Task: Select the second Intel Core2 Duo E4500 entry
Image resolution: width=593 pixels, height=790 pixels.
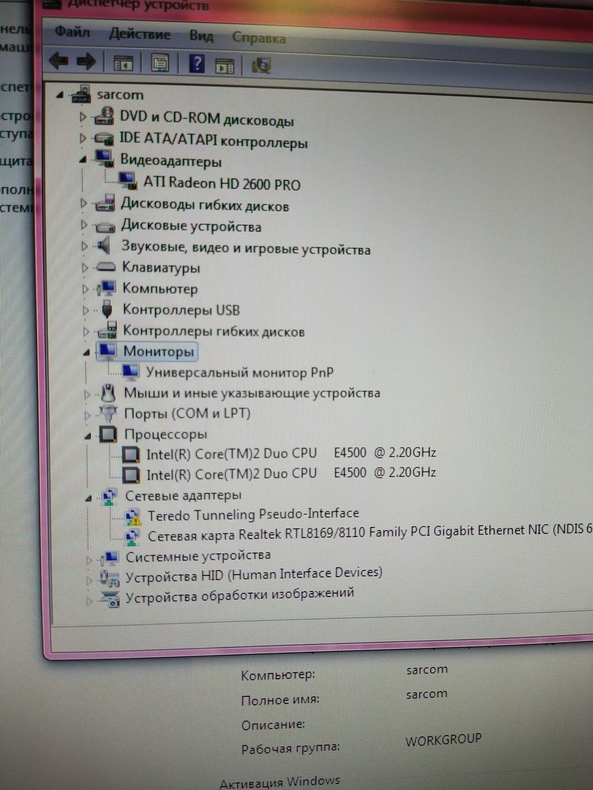Action: [291, 474]
